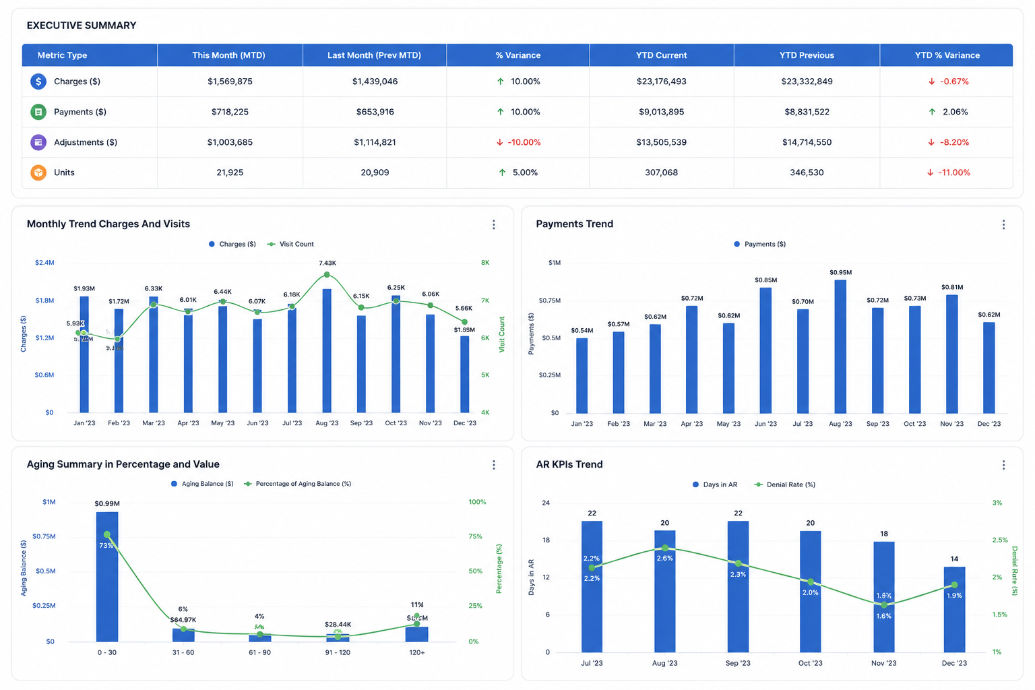
Task: Click the $0.95M Aug '23 payments bar
Action: click(840, 346)
